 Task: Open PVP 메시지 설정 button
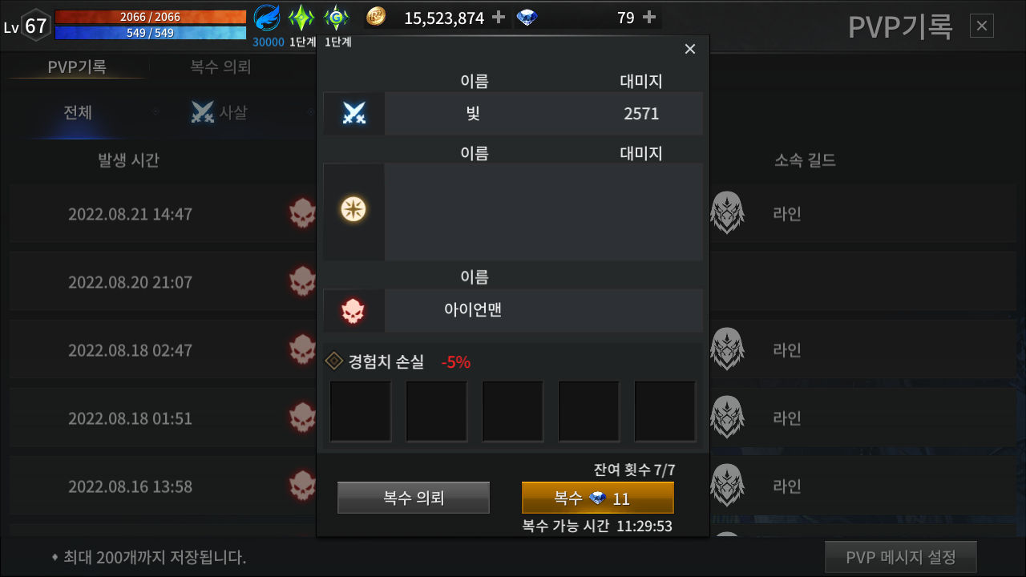click(901, 558)
